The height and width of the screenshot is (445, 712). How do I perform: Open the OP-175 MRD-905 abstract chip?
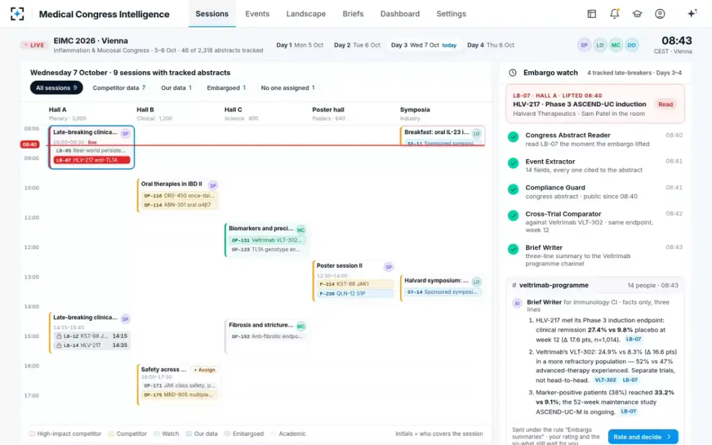coord(180,395)
